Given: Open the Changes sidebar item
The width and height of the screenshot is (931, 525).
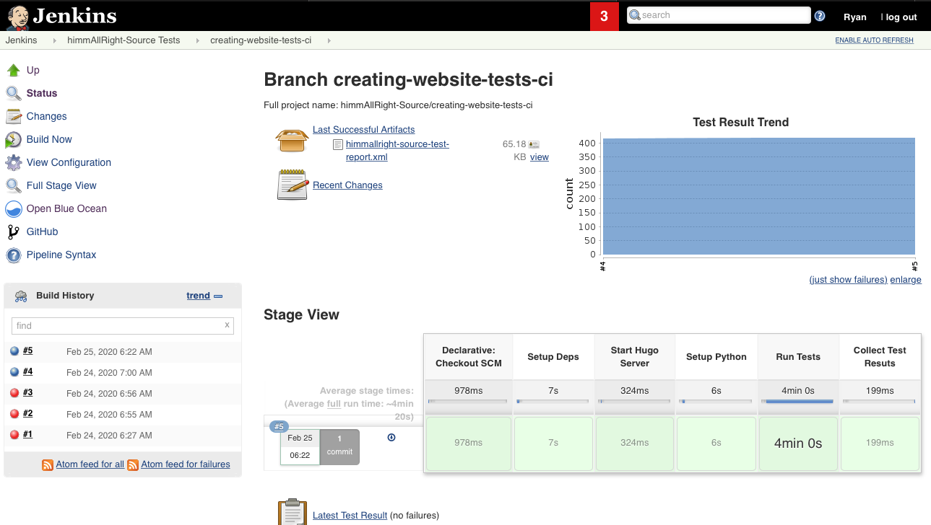Looking at the screenshot, I should (x=46, y=116).
